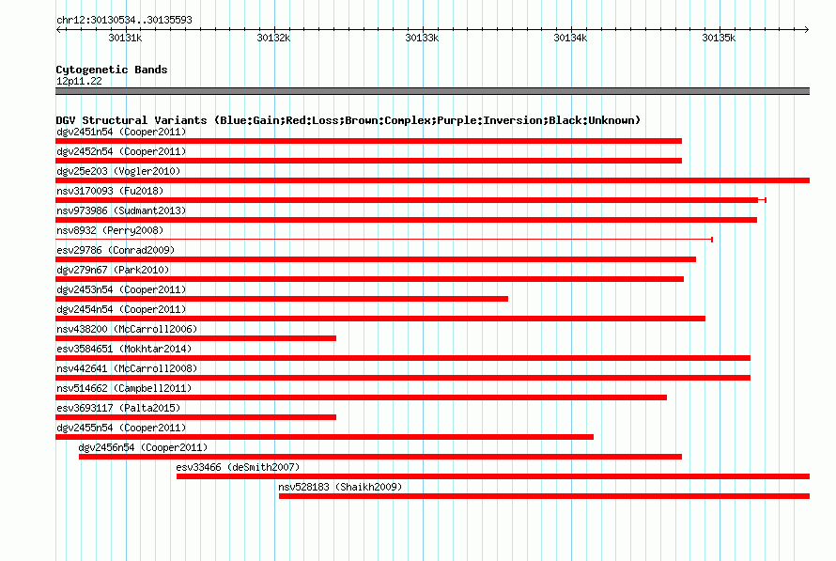The height and width of the screenshot is (561, 836).
Task: Select the dgv2452n54 (Cooper2011) label
Action: (121, 151)
